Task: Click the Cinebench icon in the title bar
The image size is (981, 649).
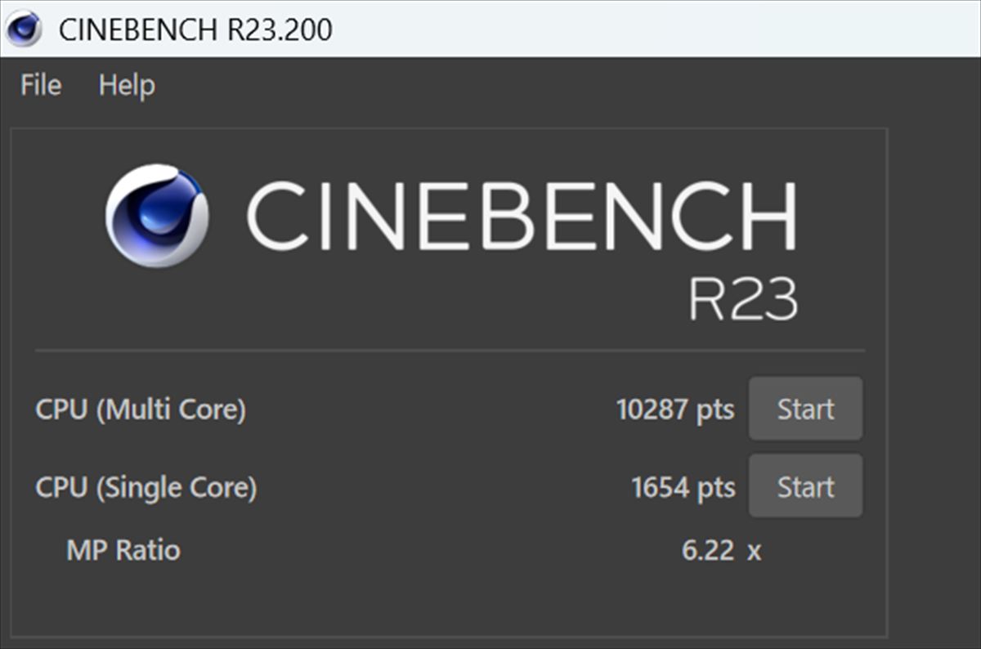Action: 23,29
